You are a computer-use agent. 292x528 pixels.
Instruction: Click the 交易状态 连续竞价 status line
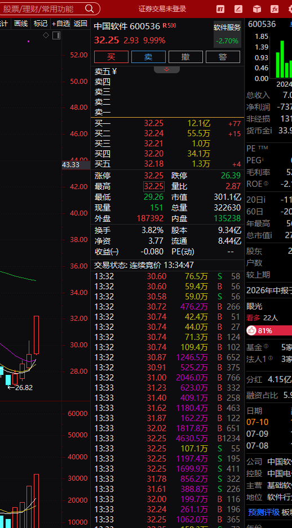click(x=144, y=265)
